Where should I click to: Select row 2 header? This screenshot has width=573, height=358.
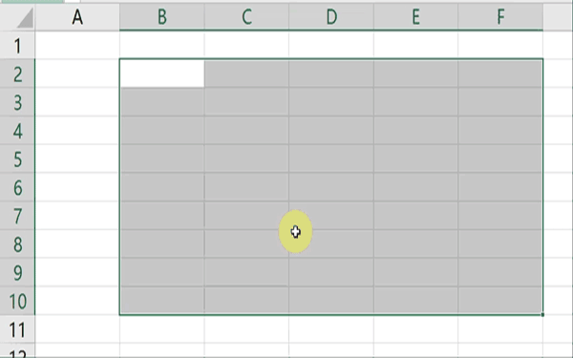coord(17,74)
